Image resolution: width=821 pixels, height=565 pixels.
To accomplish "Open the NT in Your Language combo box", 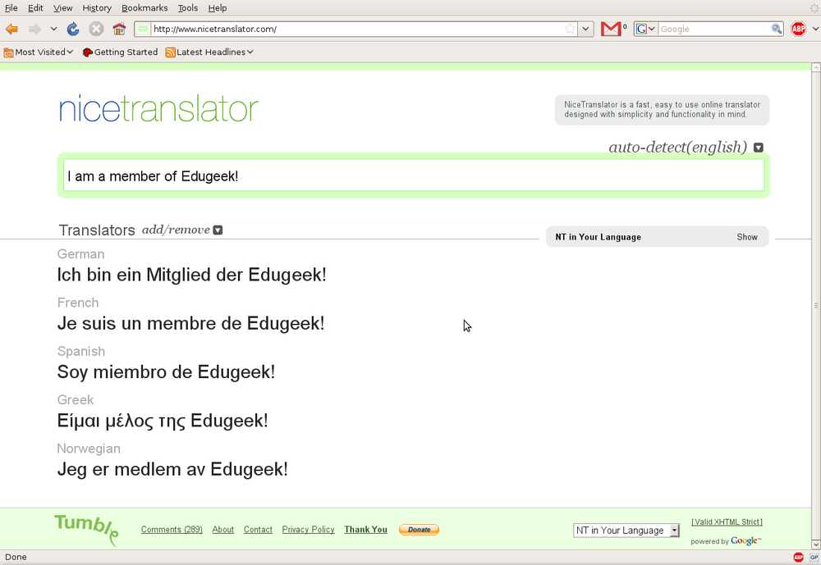I will pyautogui.click(x=626, y=531).
